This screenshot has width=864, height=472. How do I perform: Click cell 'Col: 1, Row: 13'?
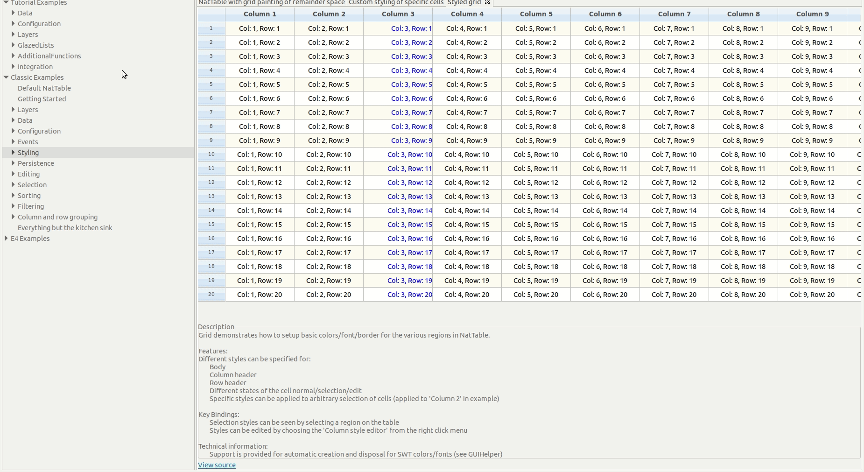[260, 197]
